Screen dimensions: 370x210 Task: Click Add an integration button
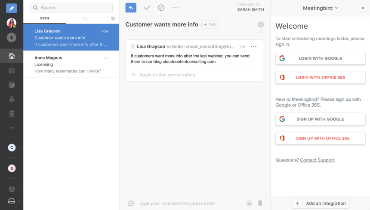pos(320,204)
